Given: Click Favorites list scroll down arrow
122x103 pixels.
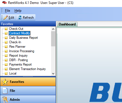Looking at the screenshot, I should click(53, 74).
